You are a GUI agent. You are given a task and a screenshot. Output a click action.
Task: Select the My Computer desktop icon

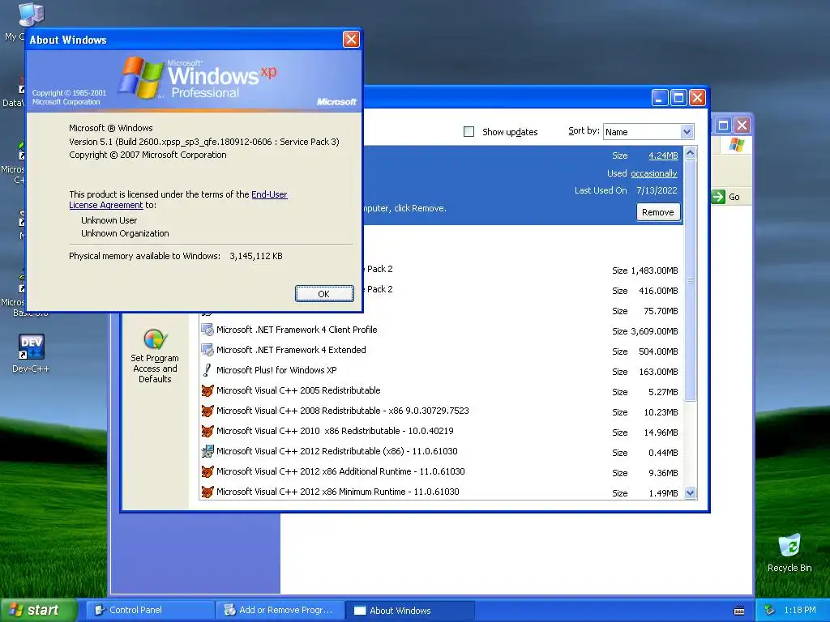pos(31,15)
